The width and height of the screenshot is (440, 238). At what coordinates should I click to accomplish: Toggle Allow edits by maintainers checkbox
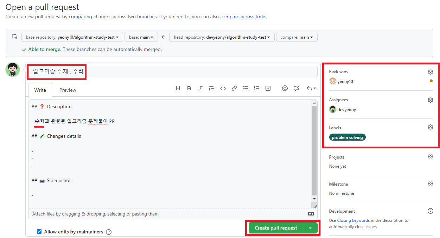[39, 232]
